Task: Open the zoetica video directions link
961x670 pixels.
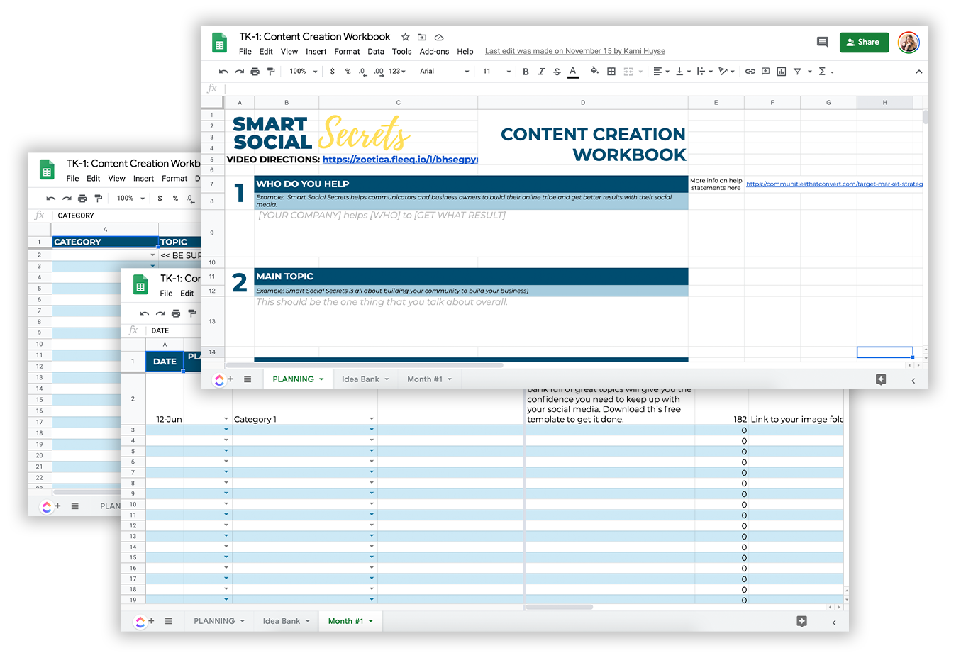Action: tap(400, 160)
